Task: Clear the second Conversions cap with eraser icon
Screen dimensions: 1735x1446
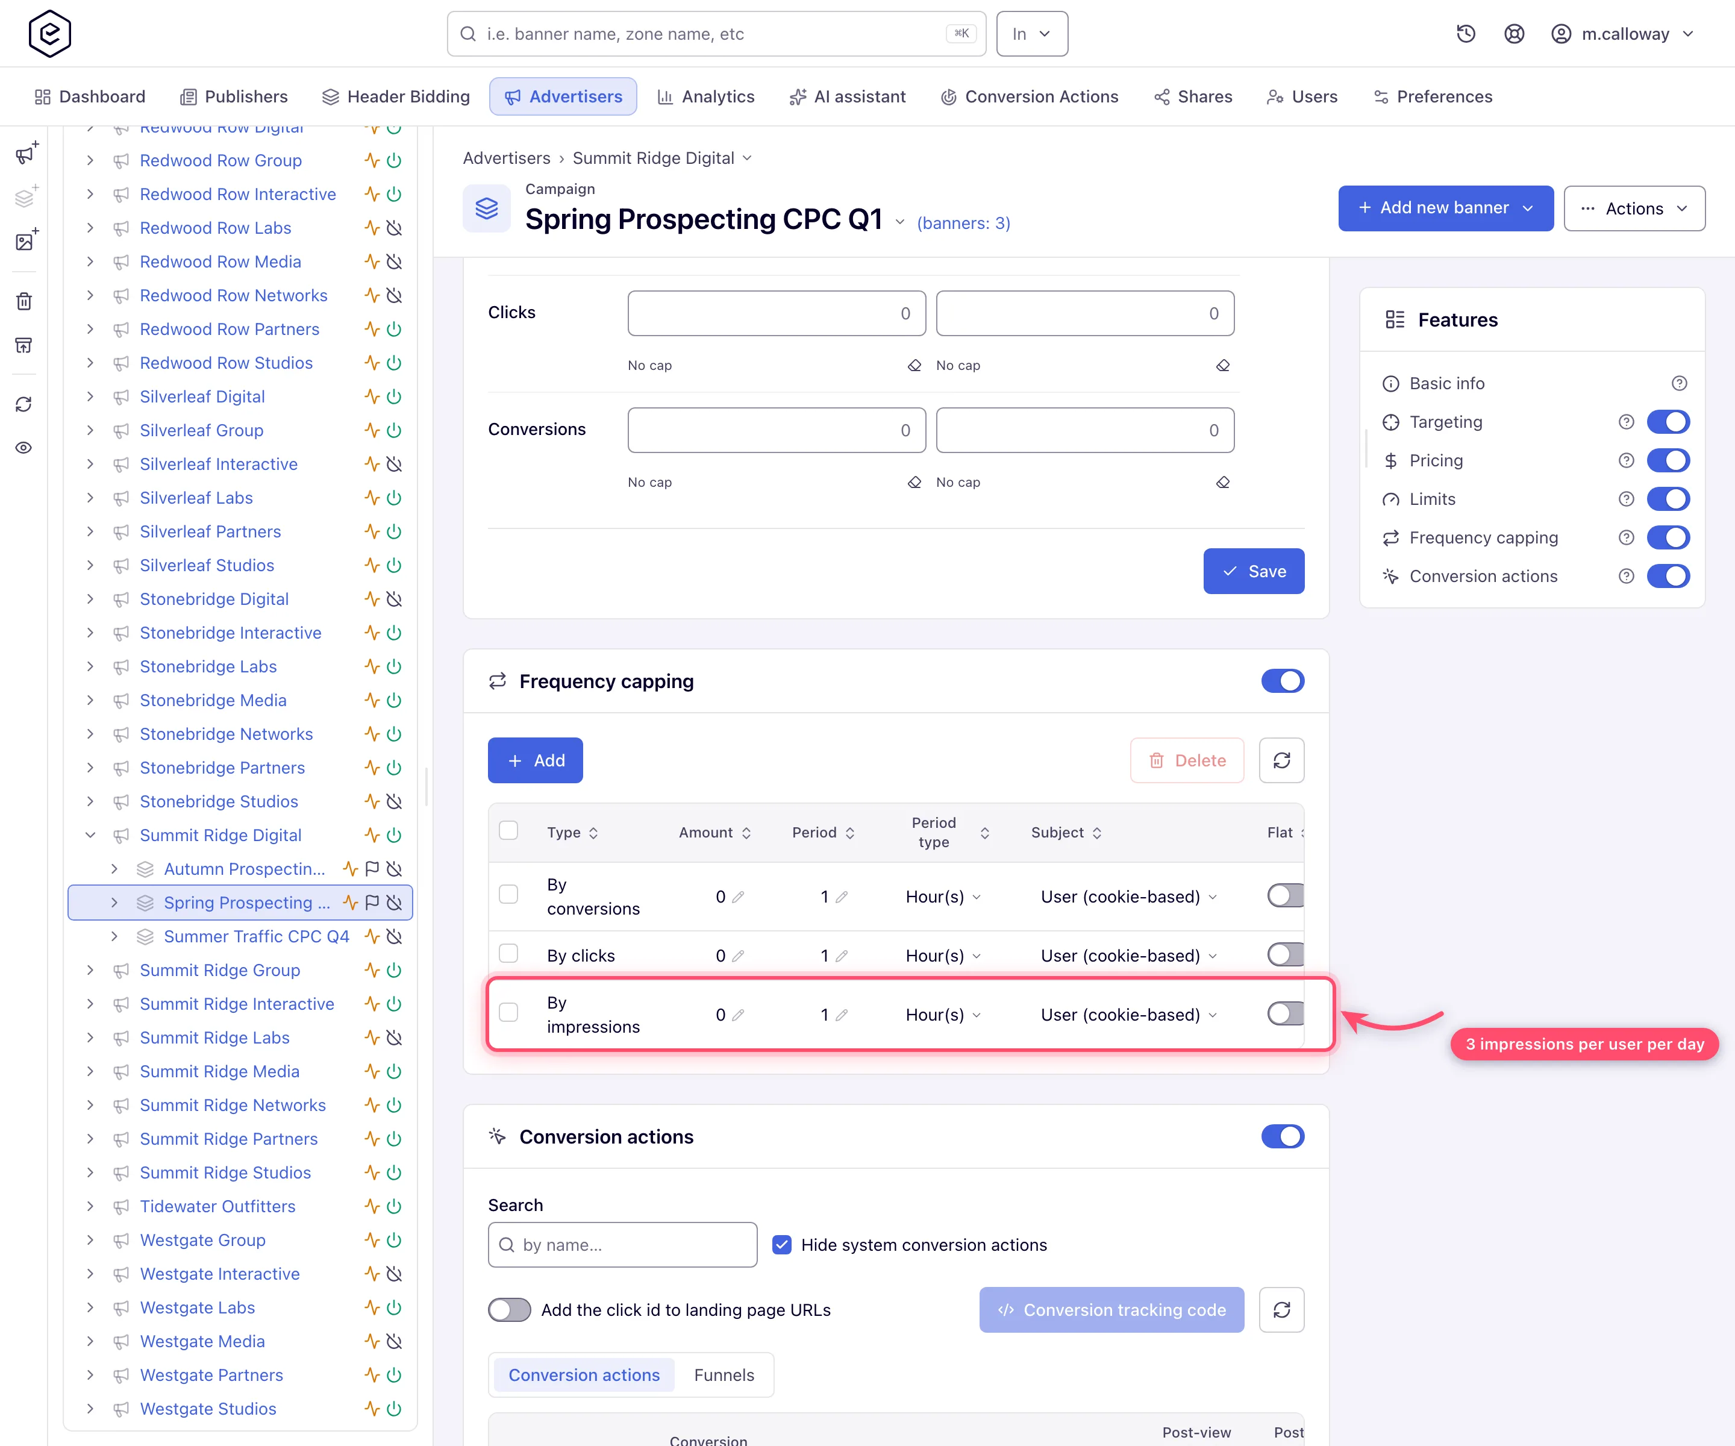Action: (1223, 483)
